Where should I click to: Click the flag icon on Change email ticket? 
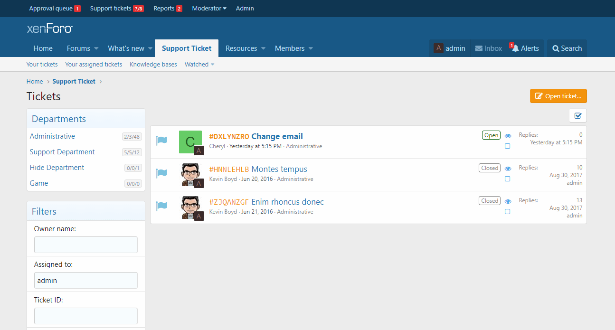(161, 141)
